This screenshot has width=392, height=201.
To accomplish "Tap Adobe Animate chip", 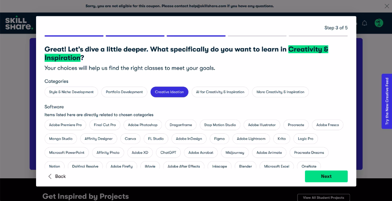I will click(x=269, y=153).
